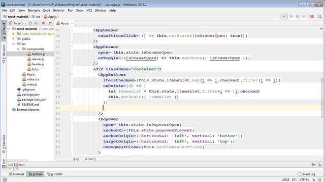Collapse react-material root folder

coord(9,29)
